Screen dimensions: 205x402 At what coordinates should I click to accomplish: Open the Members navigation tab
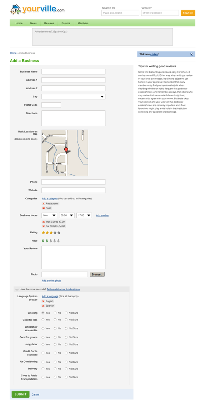83,23
